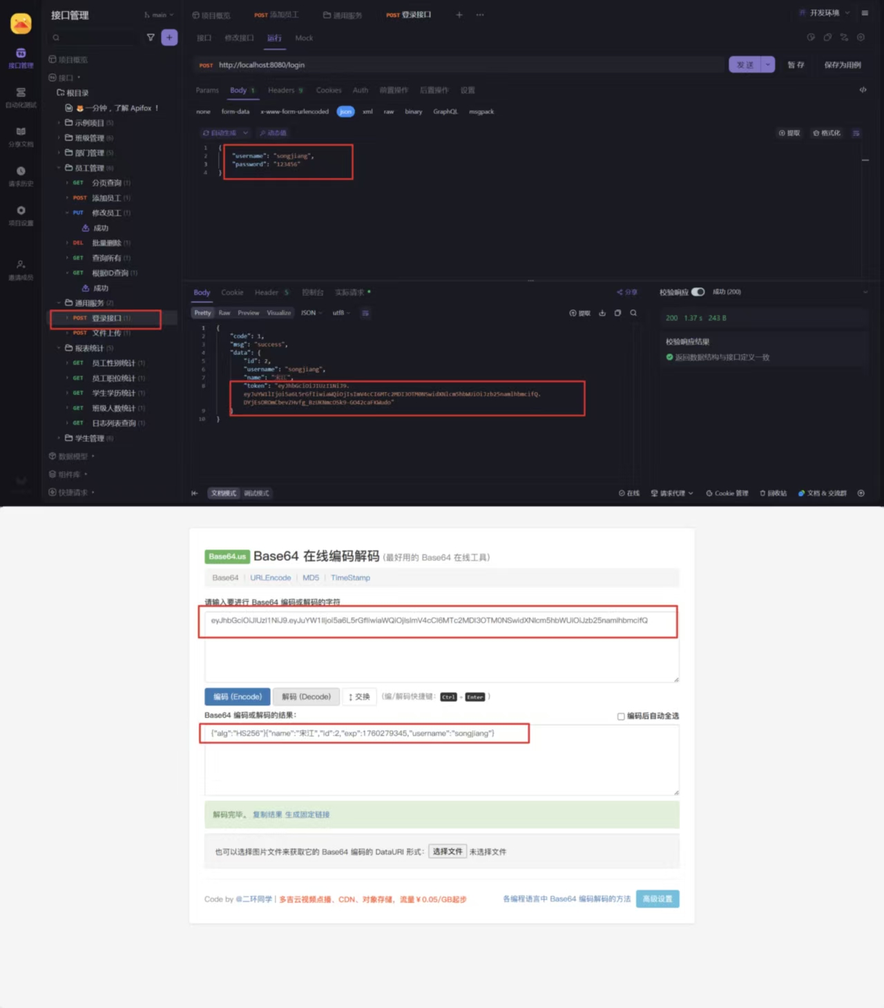Open the 请求历史 clock icon
The width and height of the screenshot is (884, 1008).
pos(21,175)
